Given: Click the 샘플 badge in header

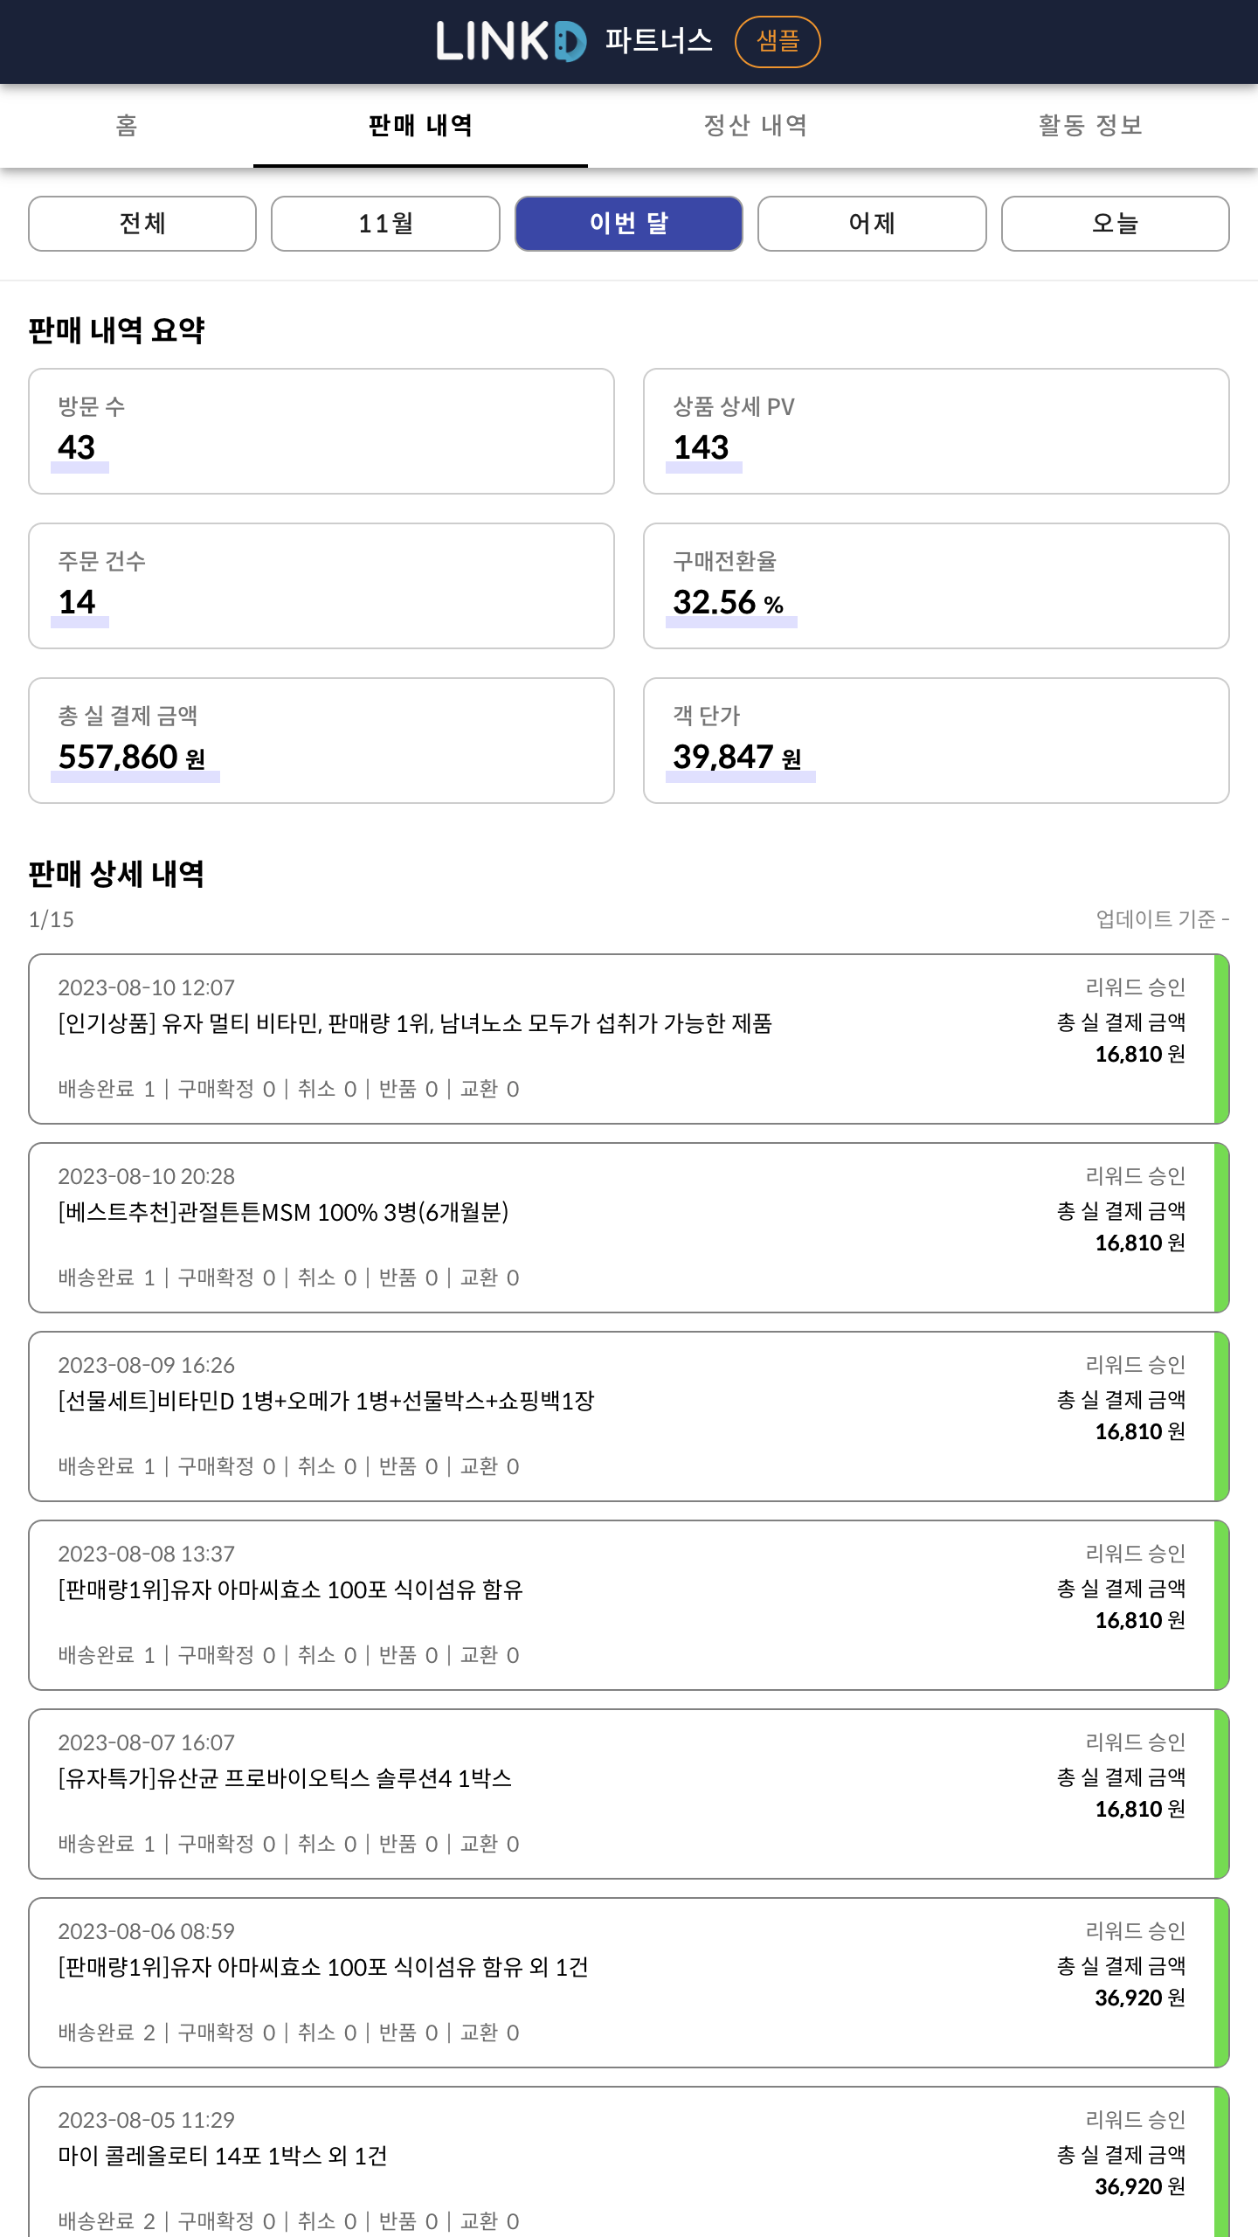Looking at the screenshot, I should 777,41.
